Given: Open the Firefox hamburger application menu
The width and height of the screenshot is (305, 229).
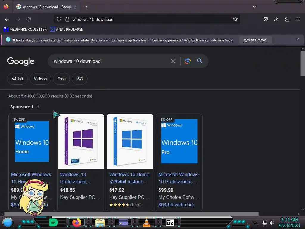Looking at the screenshot, I should point(298,19).
